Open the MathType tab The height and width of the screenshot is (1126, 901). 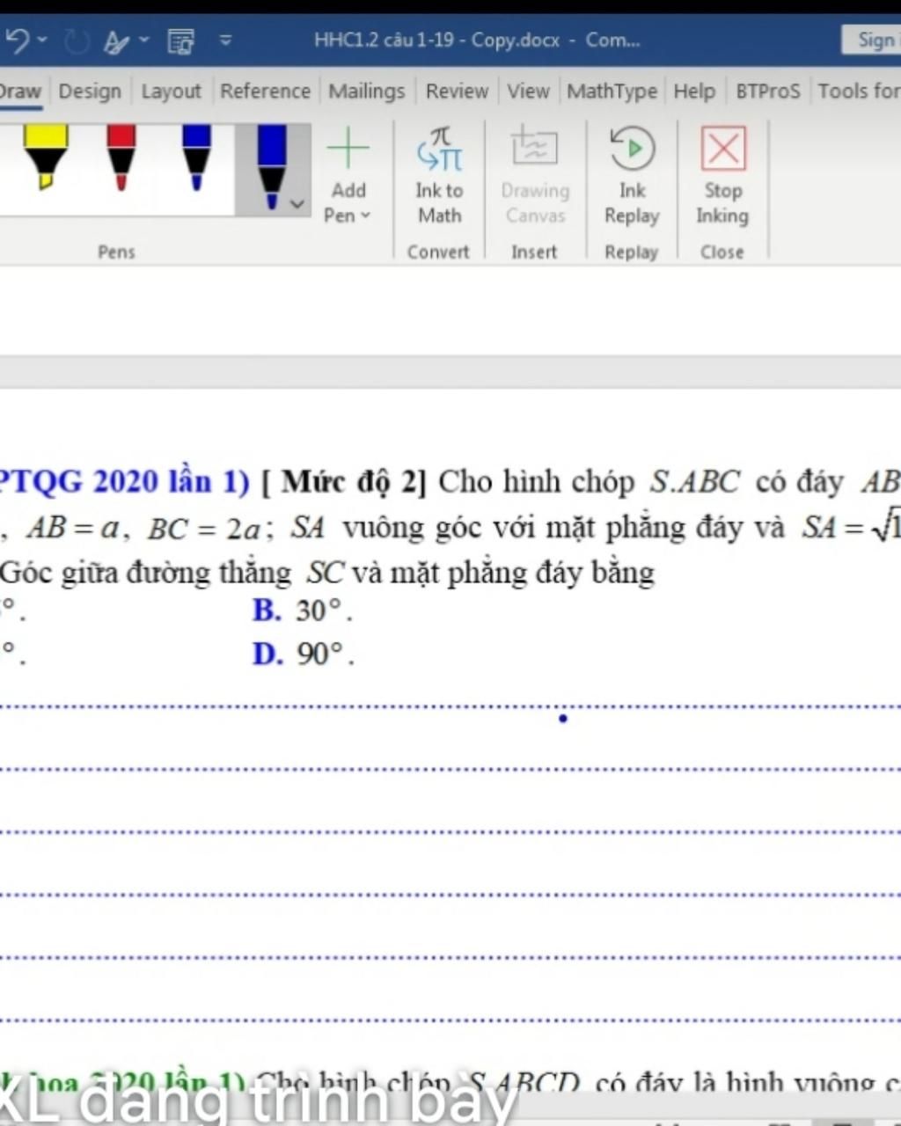612,91
